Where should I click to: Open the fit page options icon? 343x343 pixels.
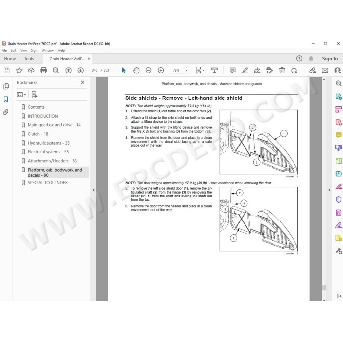(x=200, y=70)
